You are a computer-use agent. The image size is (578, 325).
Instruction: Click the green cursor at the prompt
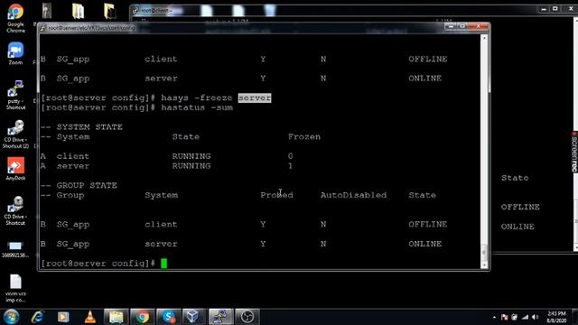pyautogui.click(x=164, y=264)
